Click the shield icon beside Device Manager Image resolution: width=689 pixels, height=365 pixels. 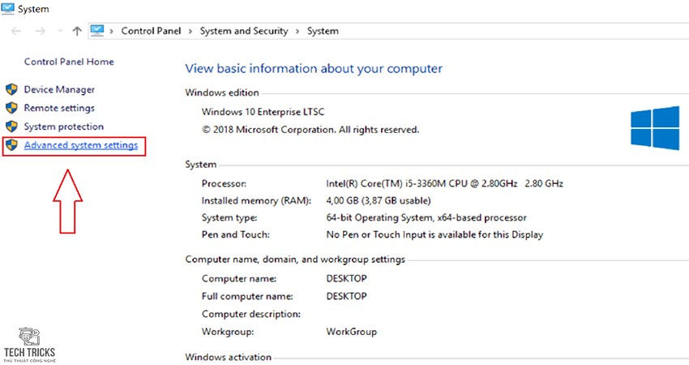[x=11, y=89]
